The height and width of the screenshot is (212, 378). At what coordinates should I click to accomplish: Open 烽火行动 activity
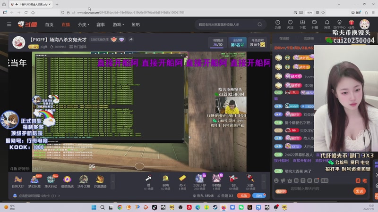tap(51, 182)
